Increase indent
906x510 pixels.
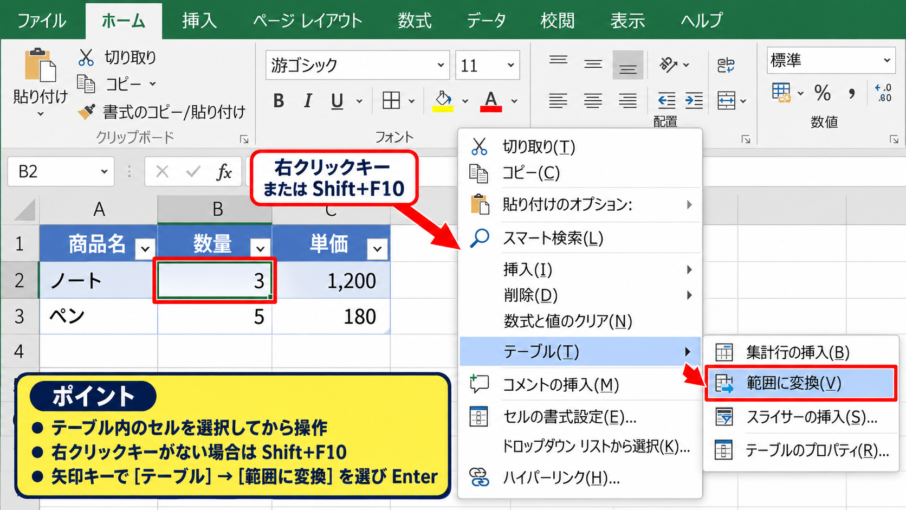[694, 100]
